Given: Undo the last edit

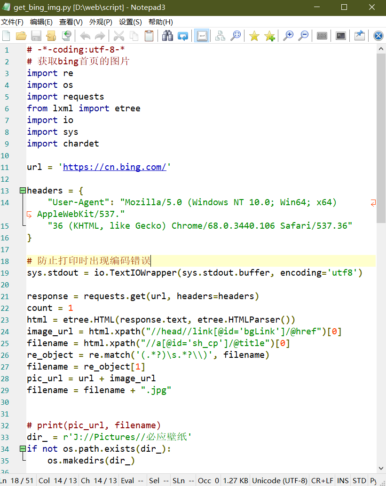Looking at the screenshot, I should coord(85,36).
